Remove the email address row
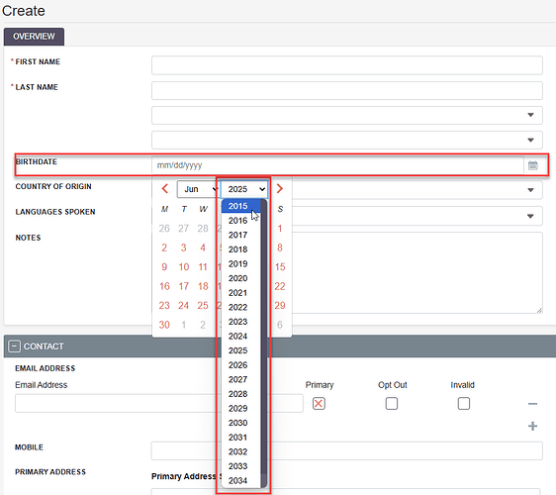This screenshot has height=495, width=556. (x=532, y=404)
